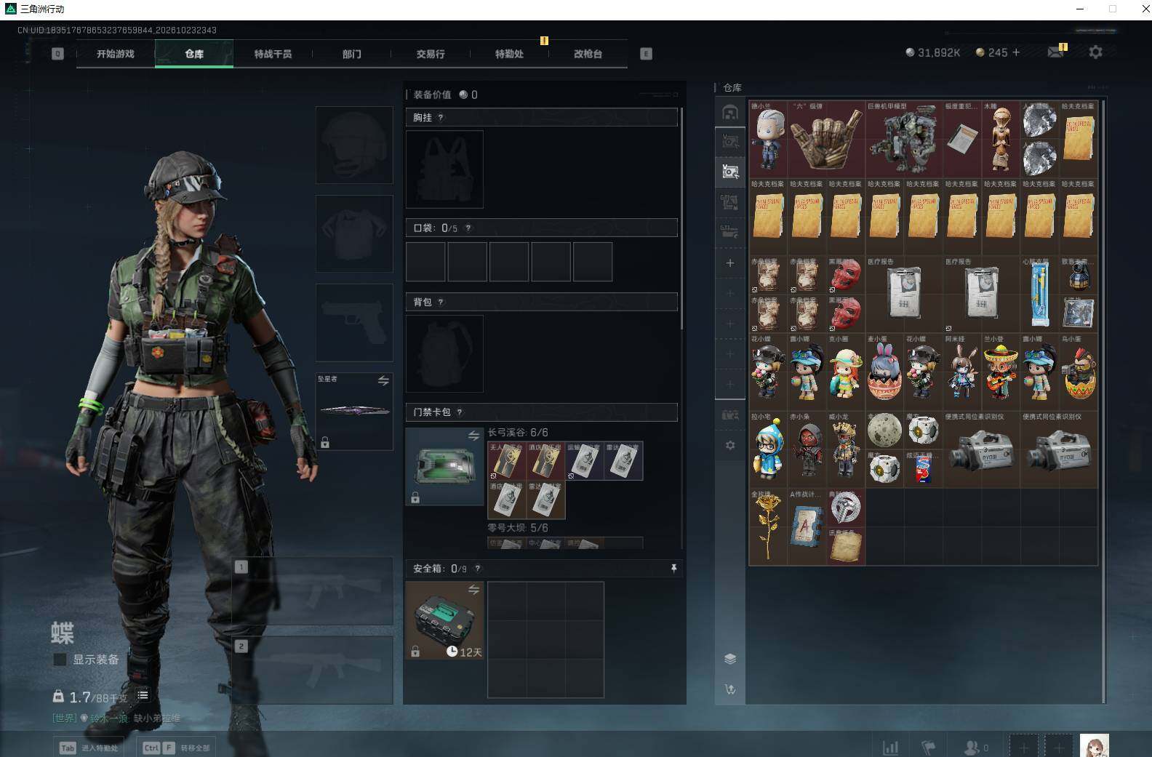Open the friends list icon
This screenshot has height=757, width=1152.
(975, 747)
